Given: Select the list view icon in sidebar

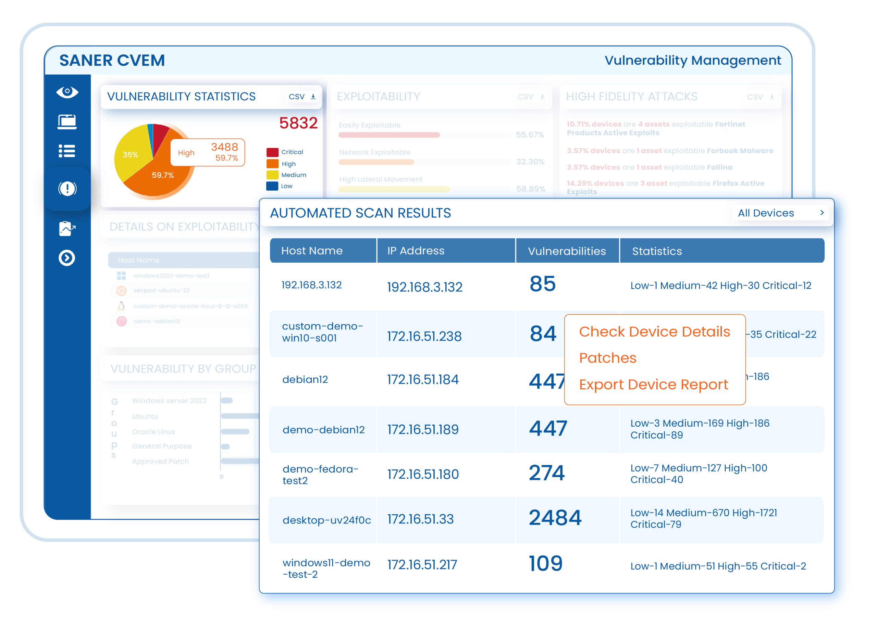Looking at the screenshot, I should tap(67, 151).
